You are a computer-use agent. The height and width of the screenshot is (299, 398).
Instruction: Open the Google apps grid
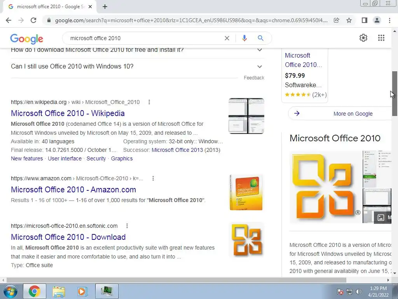pyautogui.click(x=381, y=38)
